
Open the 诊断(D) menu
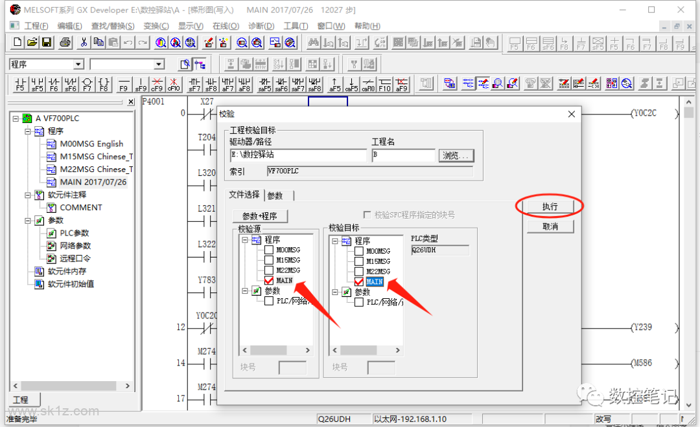[261, 26]
